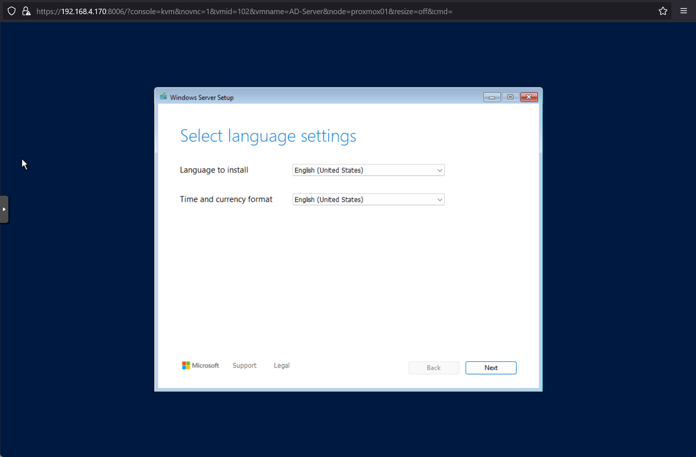Expand the noVNC side control panel handle

tap(4, 209)
